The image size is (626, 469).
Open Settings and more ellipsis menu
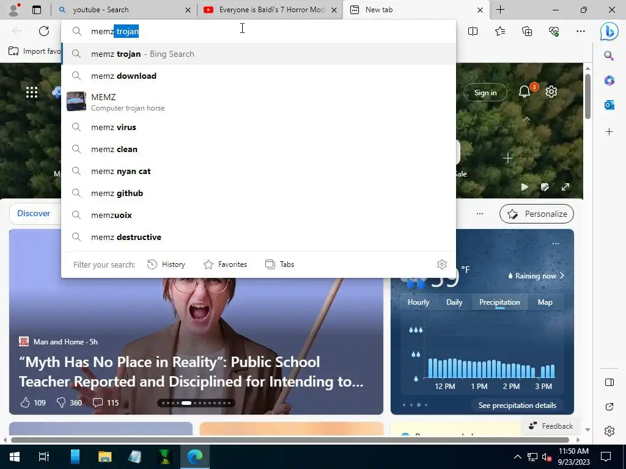point(581,31)
